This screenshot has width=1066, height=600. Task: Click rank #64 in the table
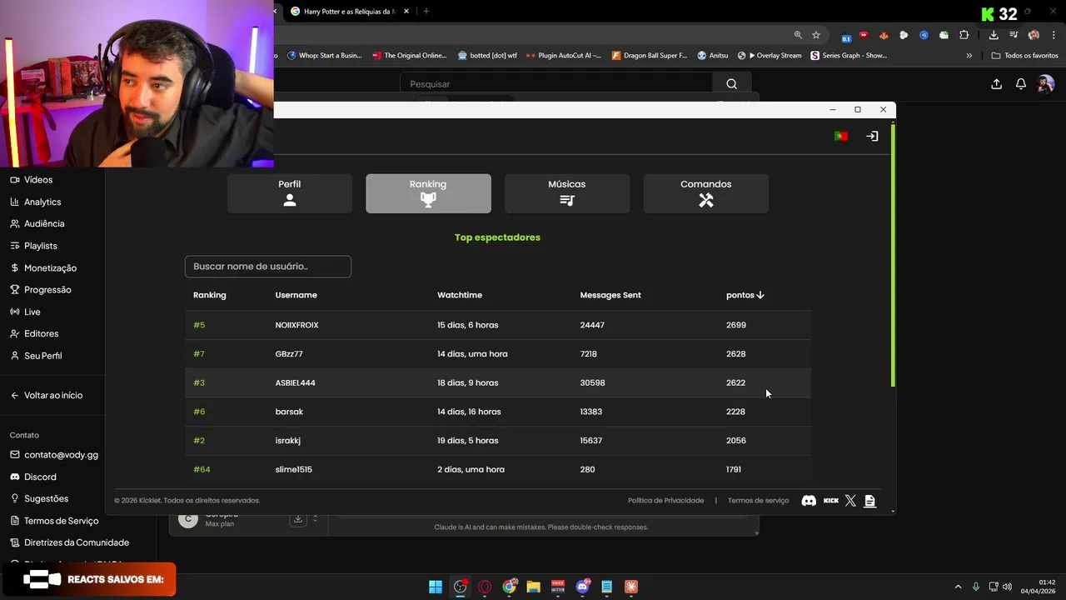[x=202, y=470]
